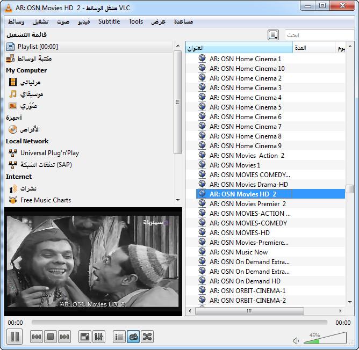Screen dimensions: 359x350
Task: Toggle the playlist view button
Action: point(119,337)
